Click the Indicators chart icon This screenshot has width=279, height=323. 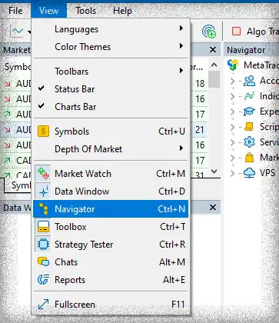249,96
